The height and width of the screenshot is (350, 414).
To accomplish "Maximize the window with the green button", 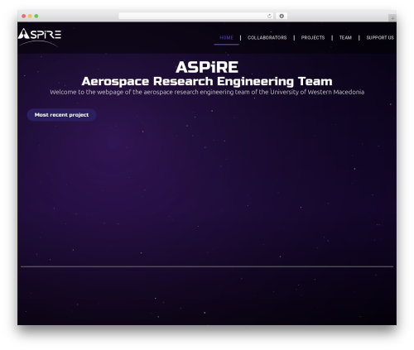I will click(x=36, y=17).
